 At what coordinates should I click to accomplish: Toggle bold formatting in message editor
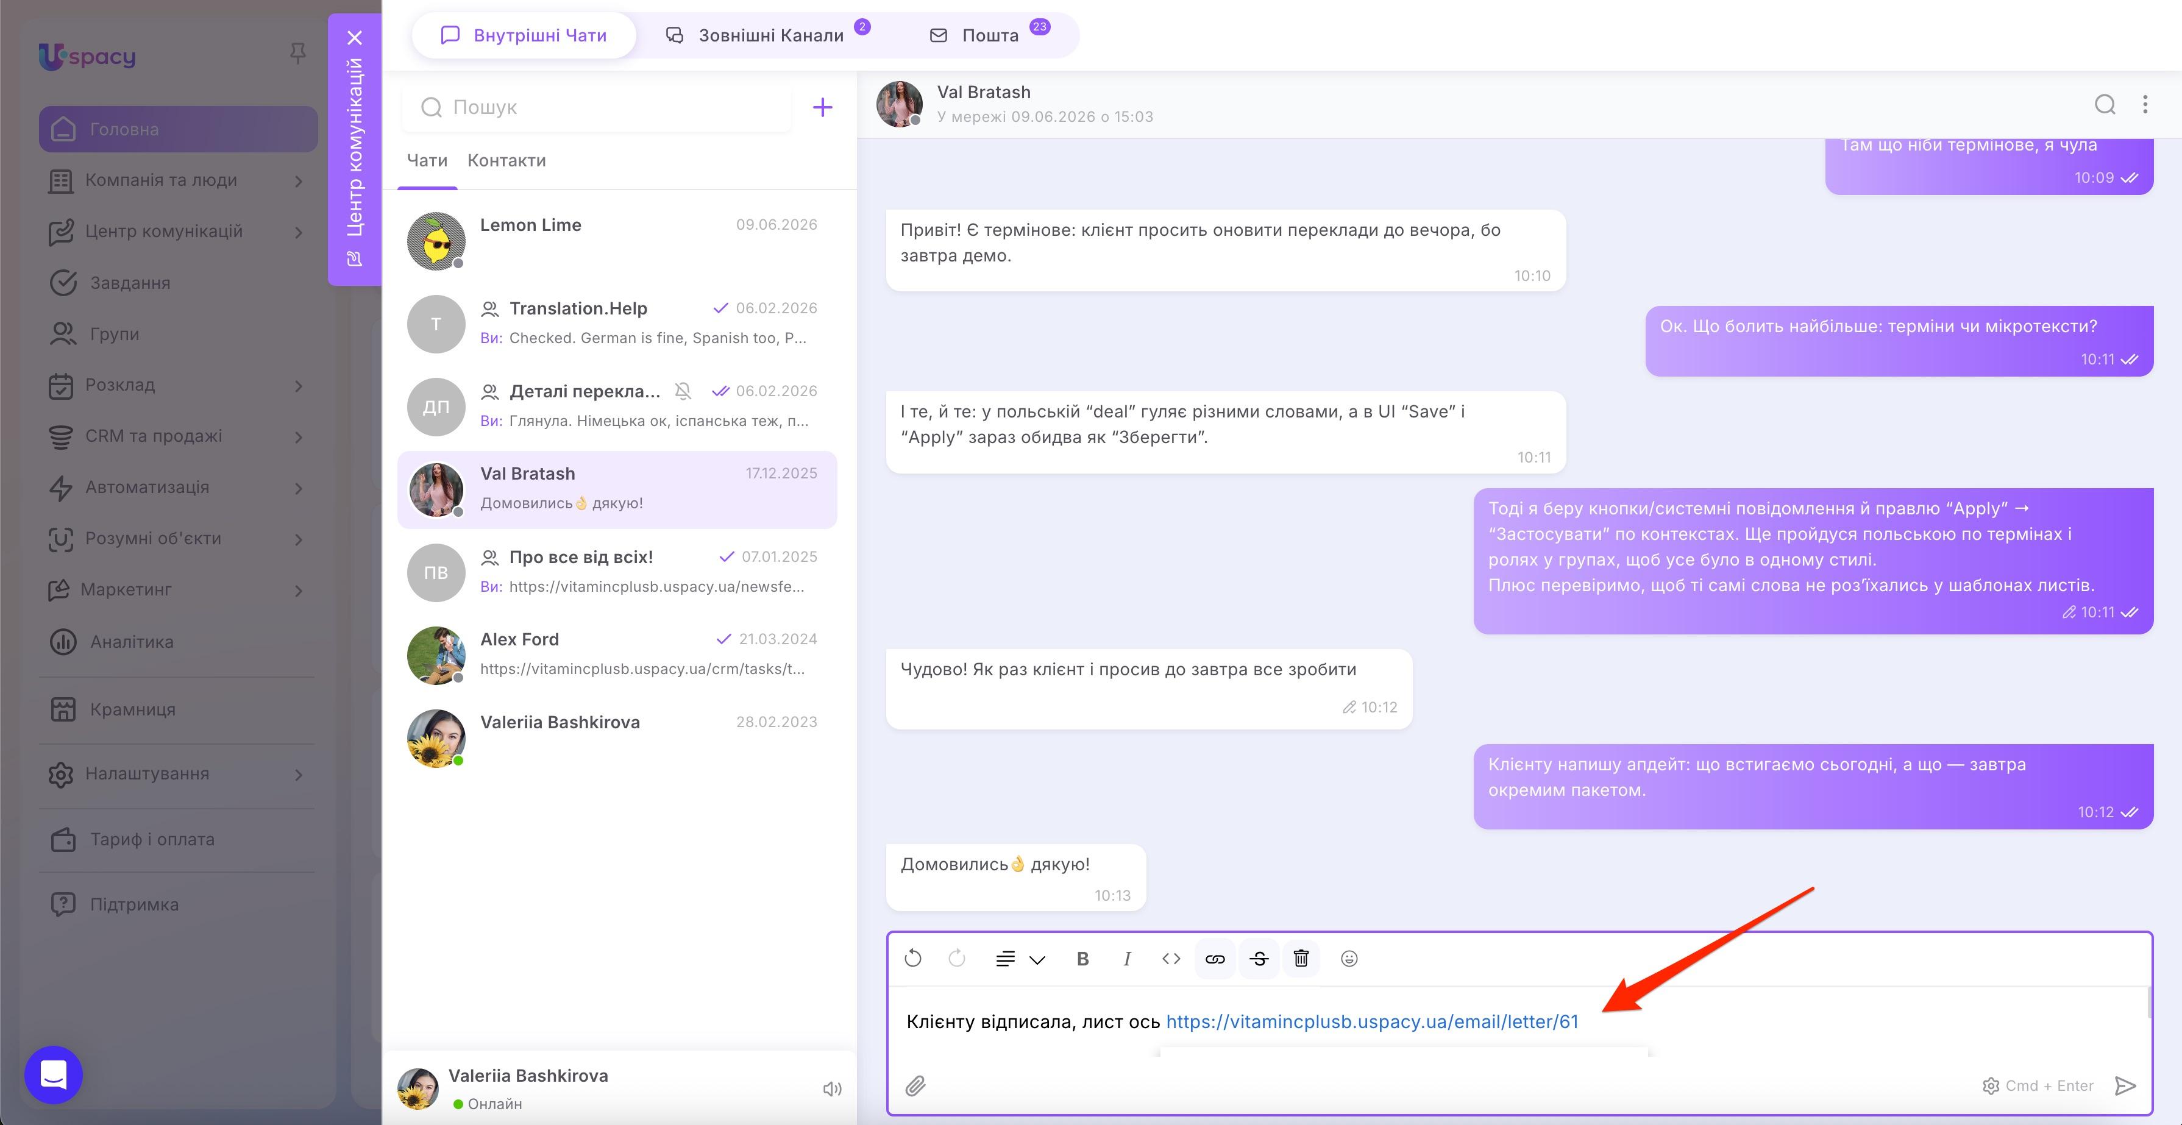click(1082, 959)
